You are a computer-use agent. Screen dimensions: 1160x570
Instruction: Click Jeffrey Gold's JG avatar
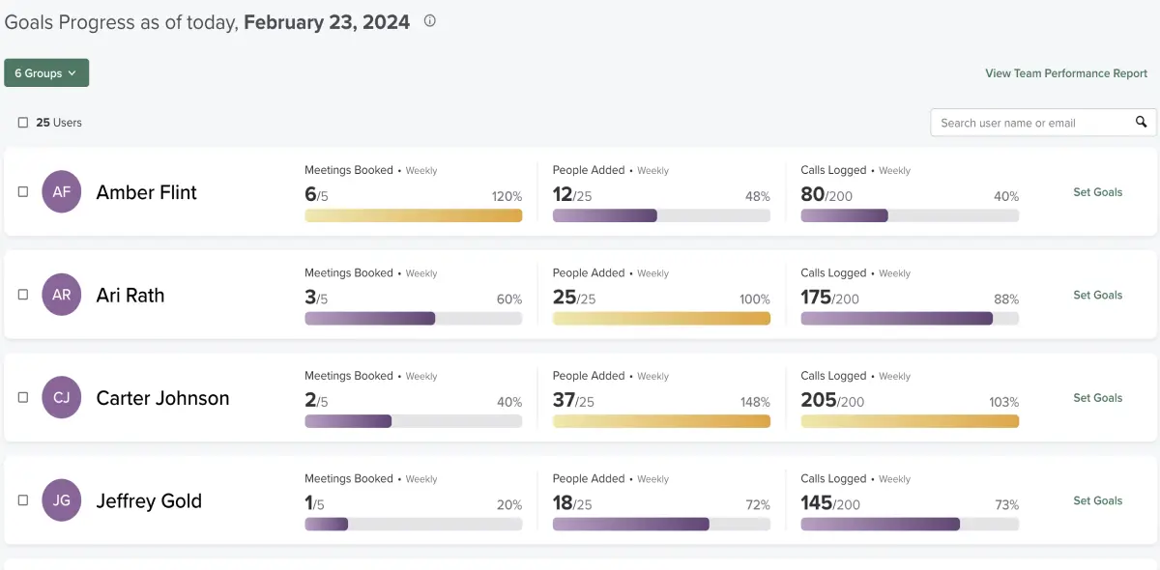coord(62,500)
